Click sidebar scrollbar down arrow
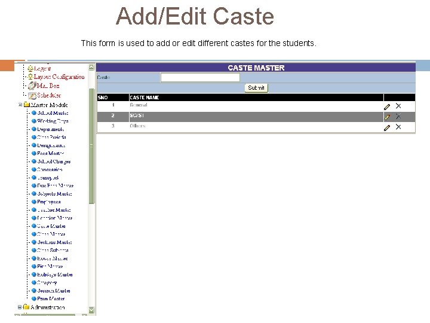Image resolution: width=430 pixels, height=323 pixels. (91, 310)
